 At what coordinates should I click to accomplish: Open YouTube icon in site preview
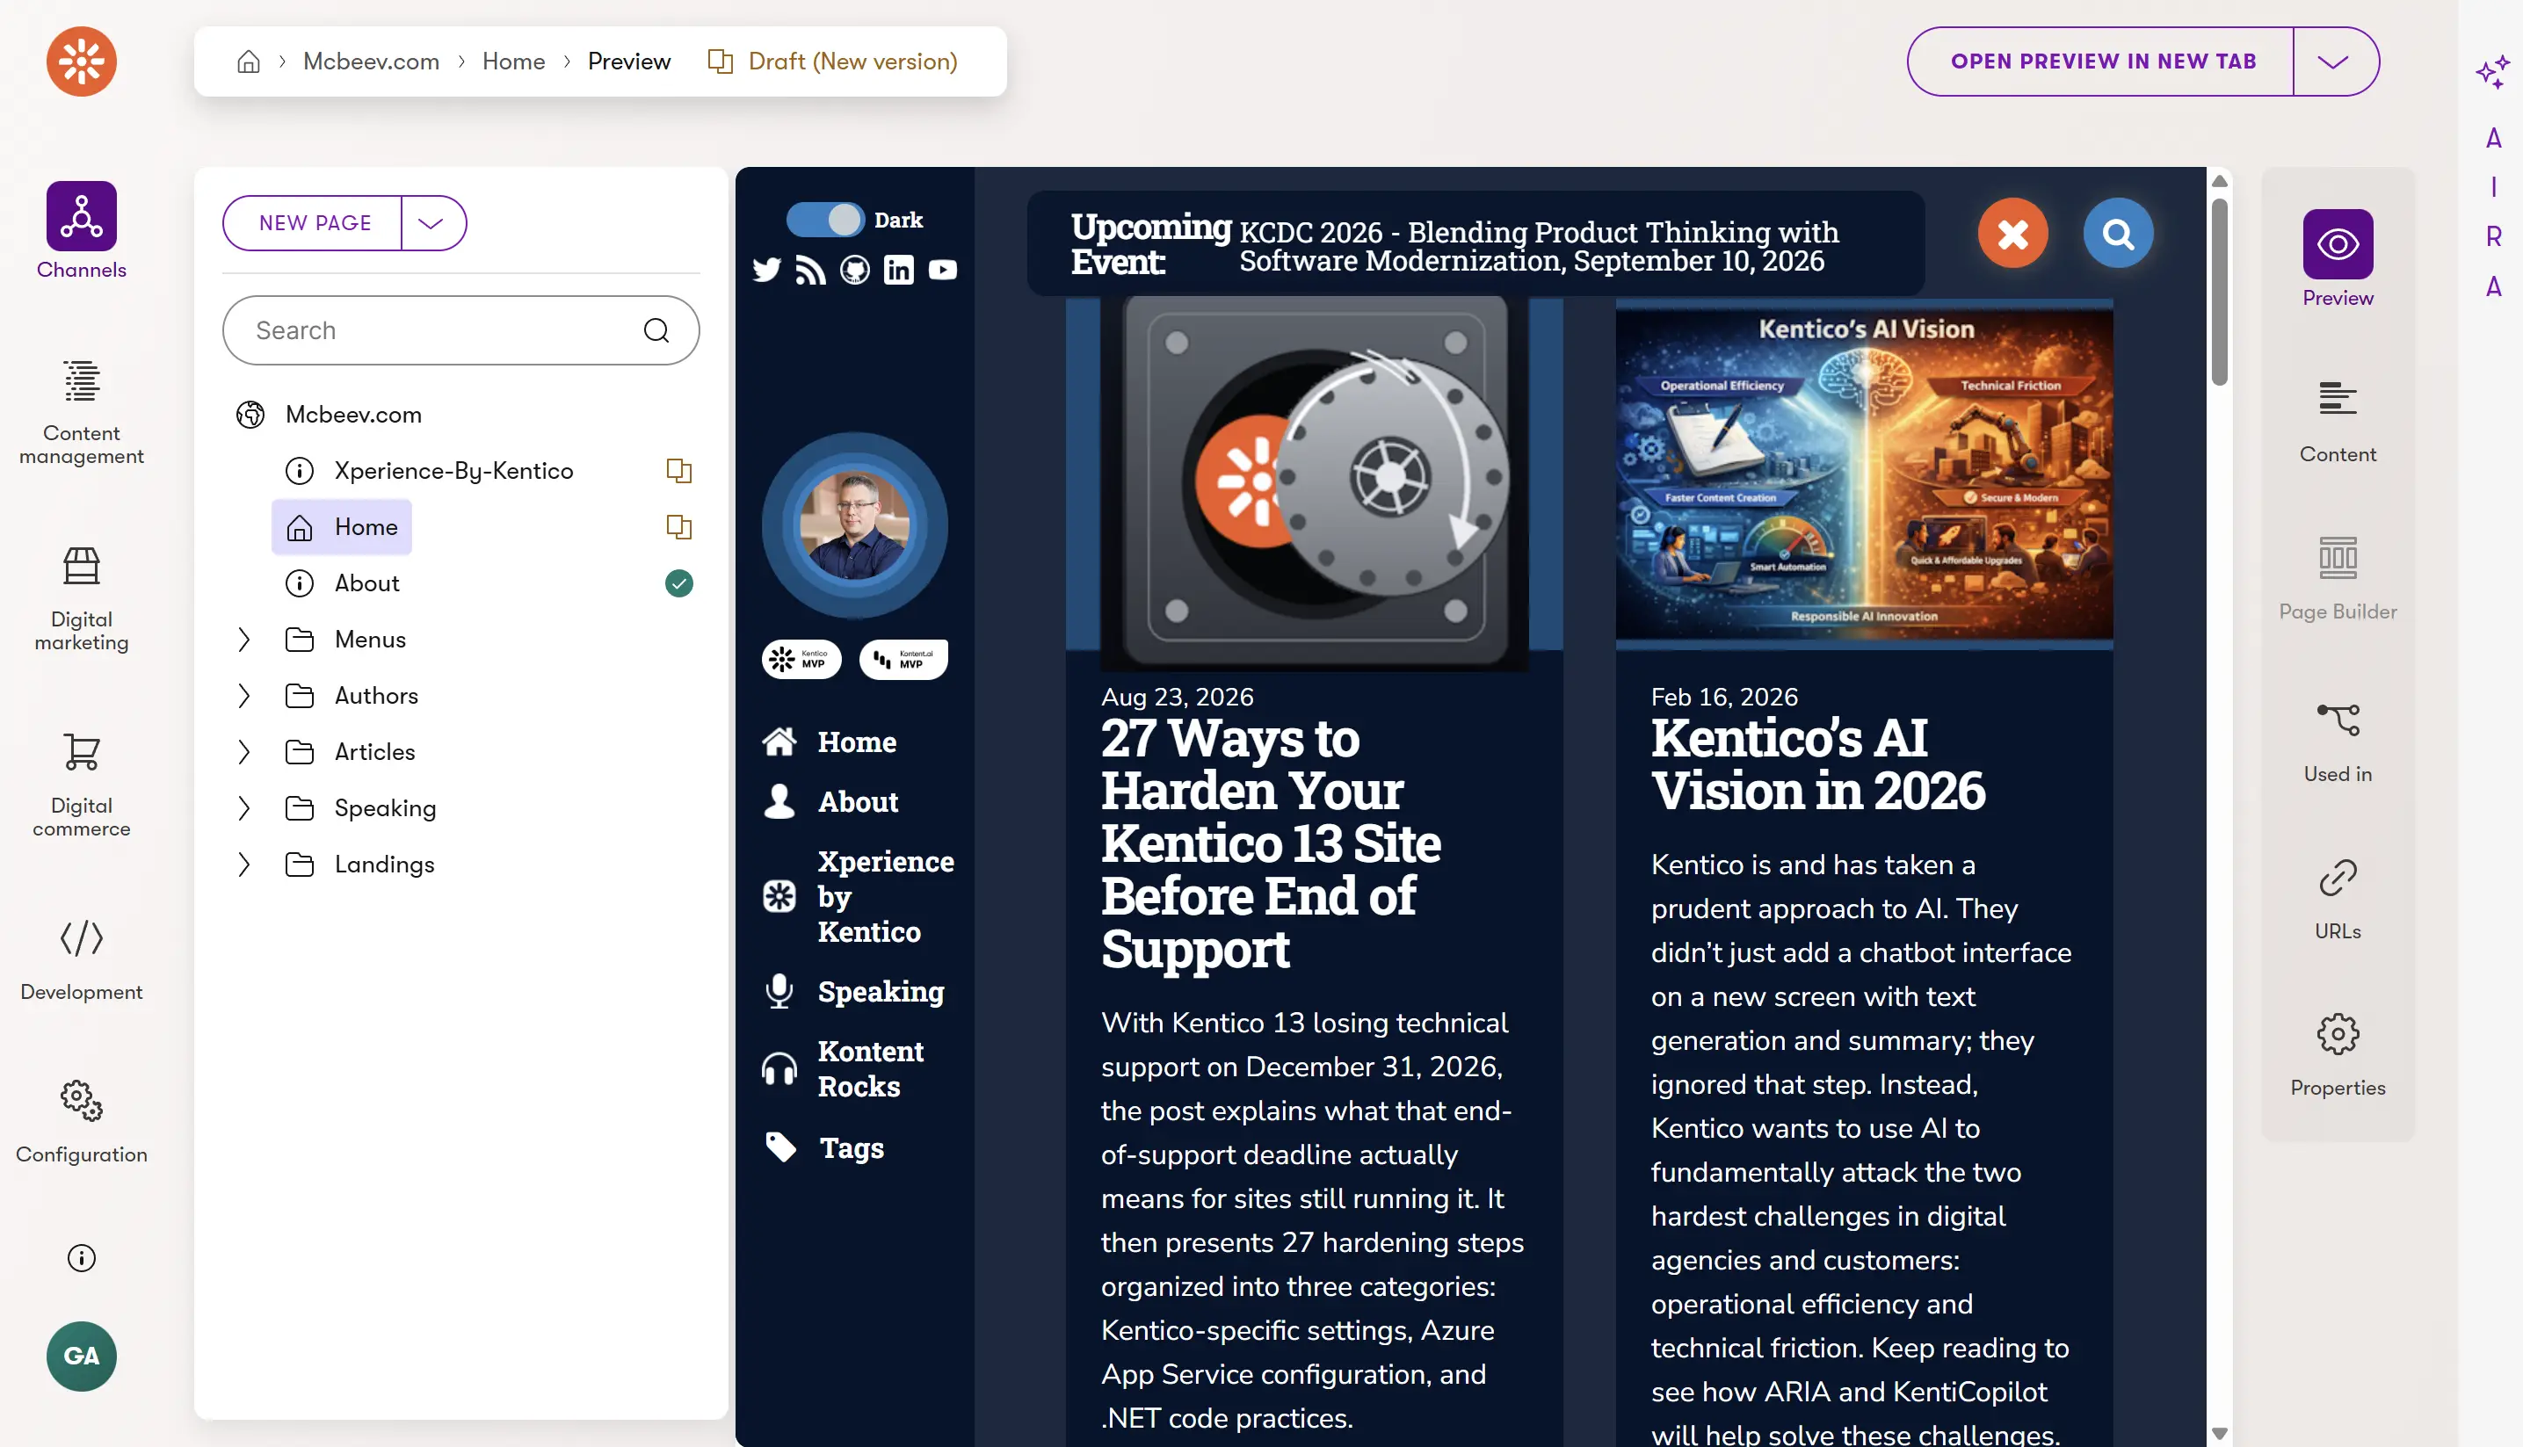coord(942,270)
